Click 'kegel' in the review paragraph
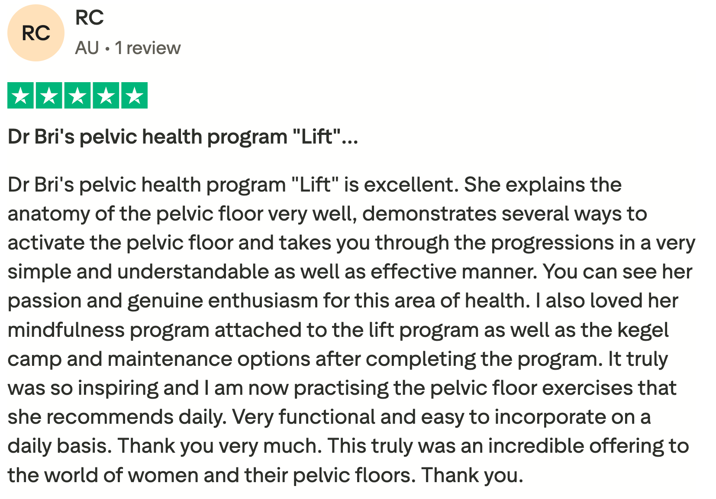The image size is (716, 499). [643, 330]
